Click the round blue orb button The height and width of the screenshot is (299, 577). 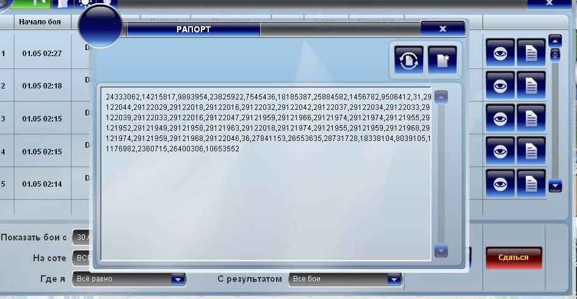click(101, 26)
